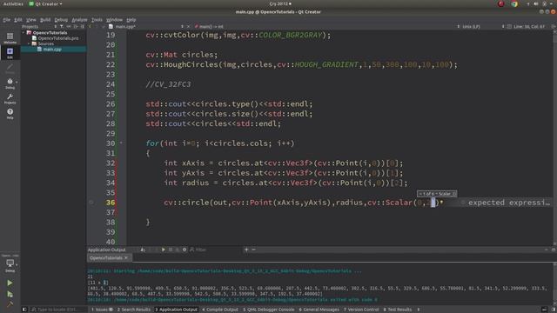Open the Build menu
Screen dimensions: 557x313
45,20
